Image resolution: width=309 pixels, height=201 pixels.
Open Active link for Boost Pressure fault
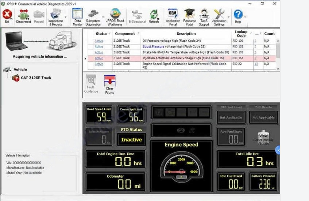point(99,47)
